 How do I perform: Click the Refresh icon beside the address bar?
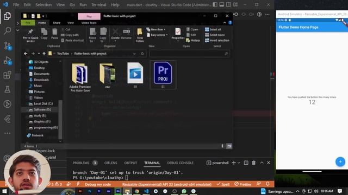click(142, 54)
